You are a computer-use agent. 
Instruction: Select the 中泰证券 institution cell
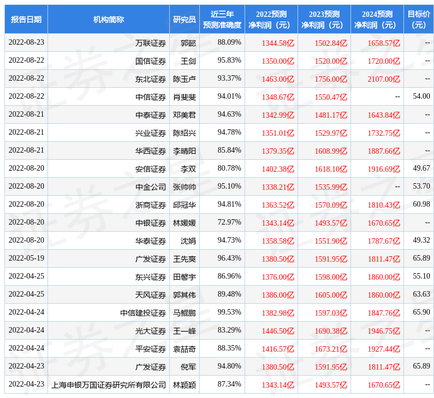click(109, 114)
